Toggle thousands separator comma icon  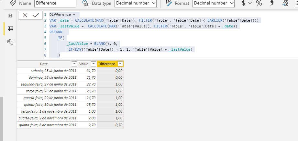click(x=272, y=3)
